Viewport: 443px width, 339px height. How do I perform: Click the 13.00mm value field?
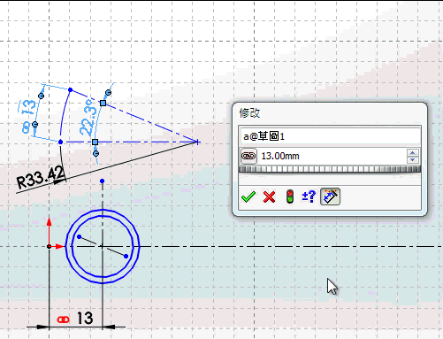[332, 156]
